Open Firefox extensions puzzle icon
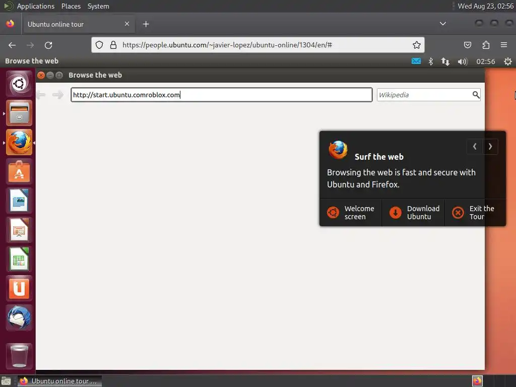 (x=486, y=45)
